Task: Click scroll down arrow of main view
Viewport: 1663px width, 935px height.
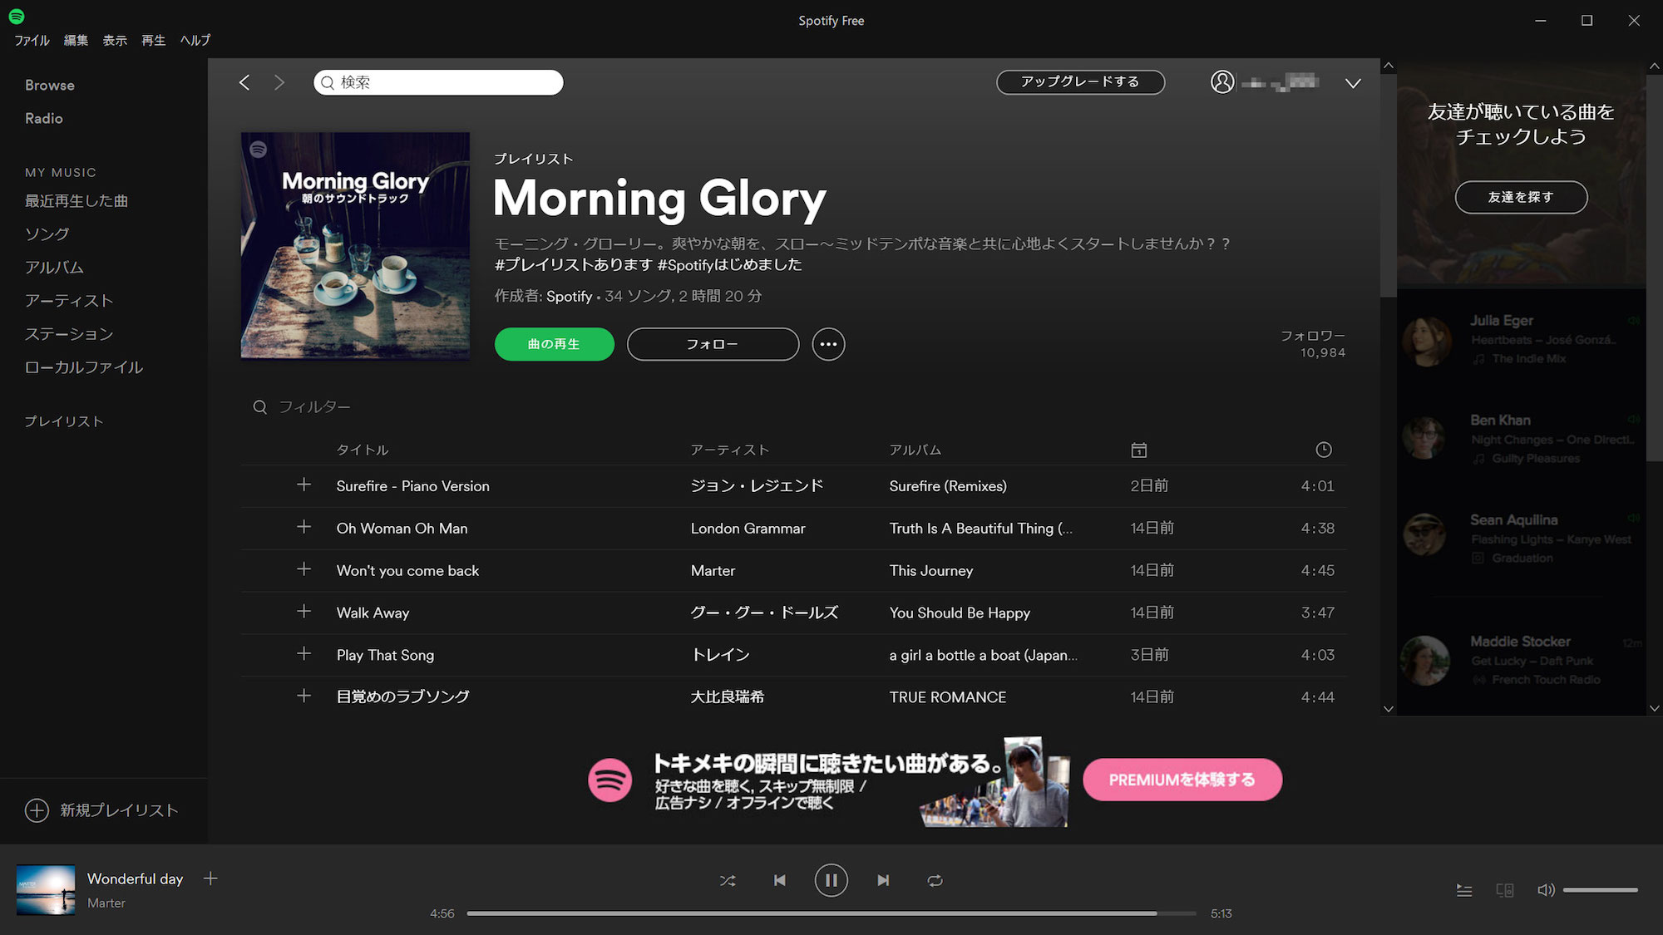Action: tap(1389, 709)
